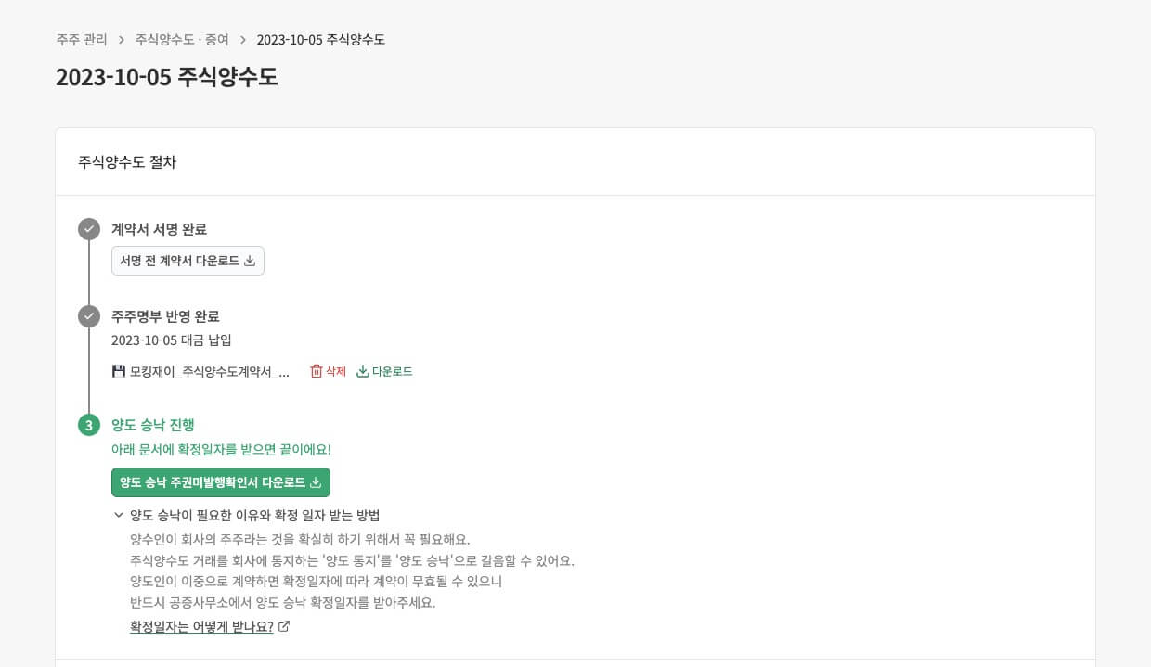
Task: Click the breadcrumb arrow after 주주 관리
Action: point(122,40)
